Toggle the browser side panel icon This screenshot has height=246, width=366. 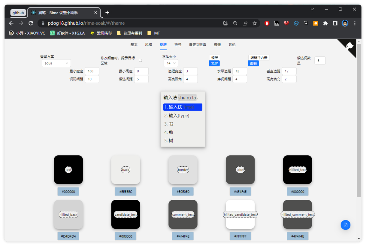pyautogui.click(x=335, y=23)
